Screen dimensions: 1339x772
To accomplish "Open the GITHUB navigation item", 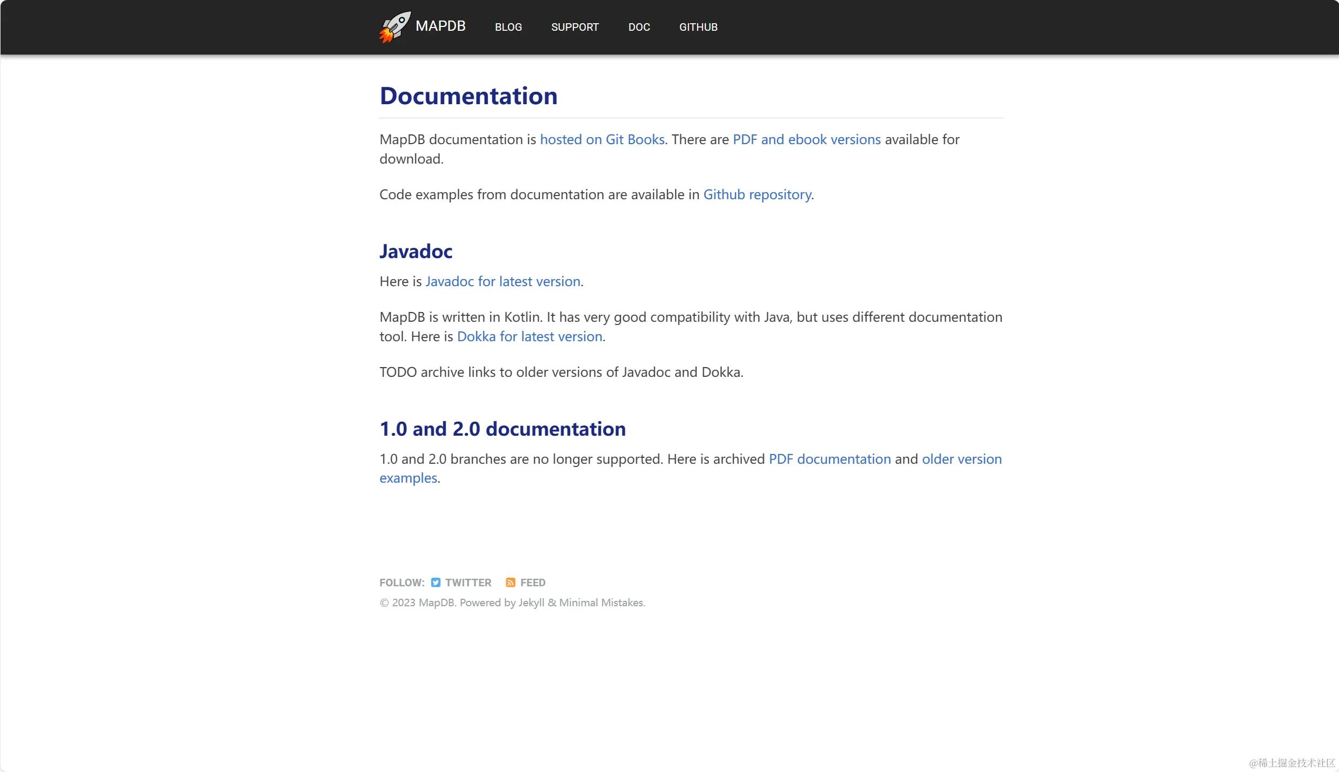I will (698, 27).
